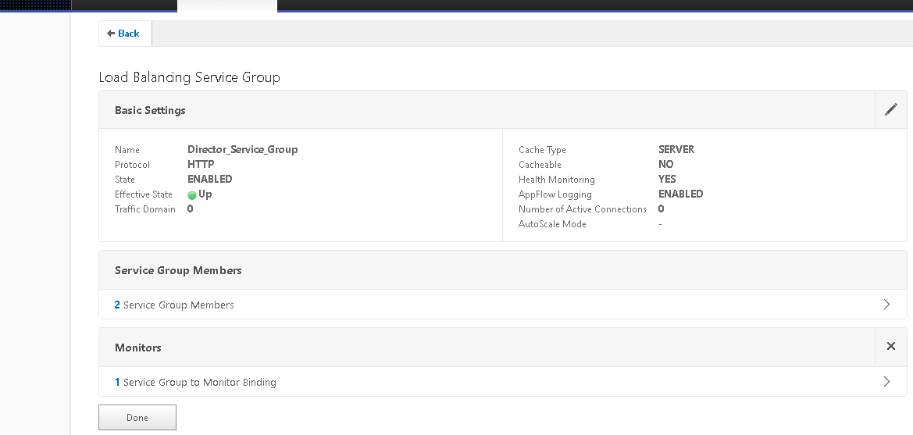This screenshot has height=435, width=913.
Task: Click the Service Group Members section header
Action: [x=178, y=270]
